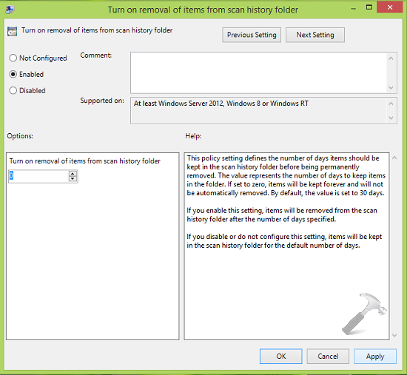Viewport: 407px width, 375px height.
Task: Click Supported on box scroll down arrow
Action: (x=391, y=118)
